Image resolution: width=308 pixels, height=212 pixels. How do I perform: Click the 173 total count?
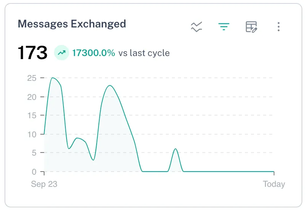click(33, 53)
